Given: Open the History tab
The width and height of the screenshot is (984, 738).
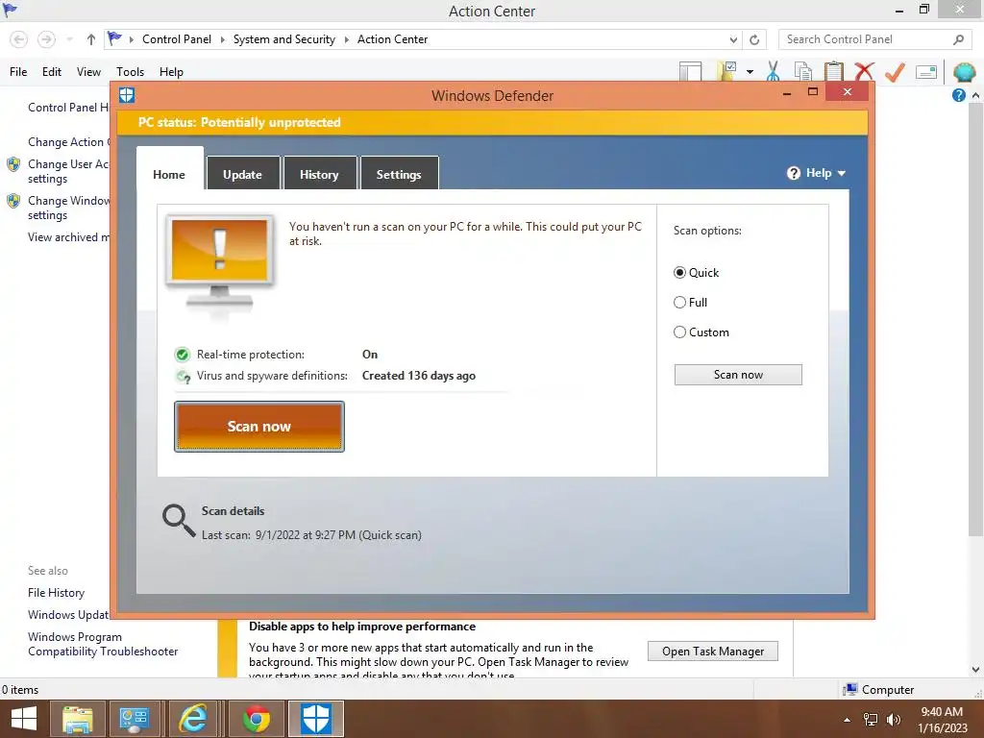Looking at the screenshot, I should (x=319, y=175).
